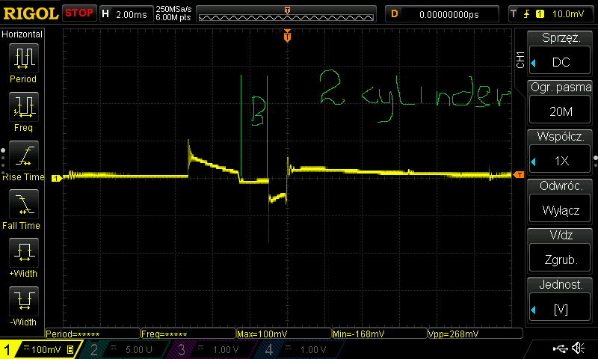This screenshot has width=598, height=359.
Task: Click the Horizontal menu header
Action: tap(22, 34)
